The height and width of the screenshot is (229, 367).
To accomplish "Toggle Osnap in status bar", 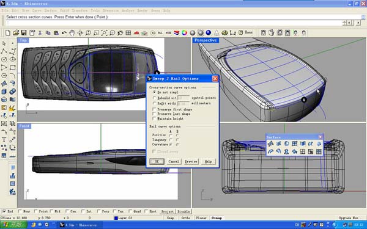I will (x=217, y=218).
